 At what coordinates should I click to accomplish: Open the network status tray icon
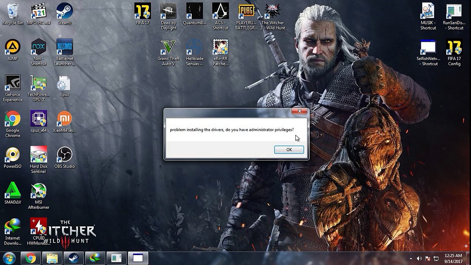(436, 259)
